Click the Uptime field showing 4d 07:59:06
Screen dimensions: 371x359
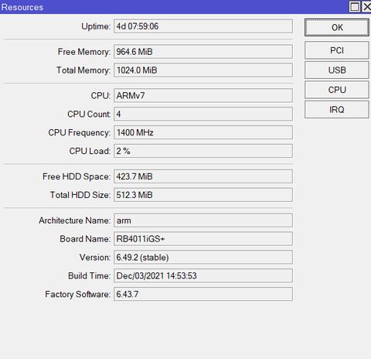click(203, 26)
